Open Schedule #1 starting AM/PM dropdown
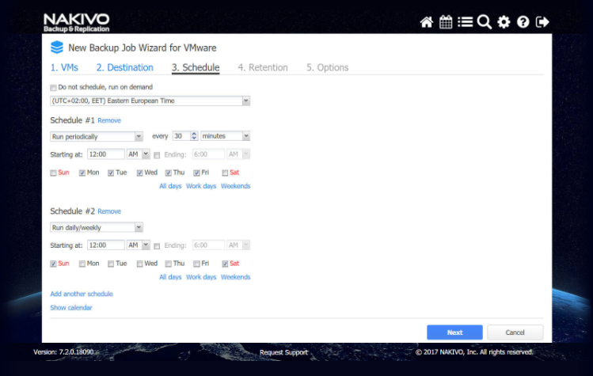This screenshot has width=593, height=376. (x=138, y=154)
